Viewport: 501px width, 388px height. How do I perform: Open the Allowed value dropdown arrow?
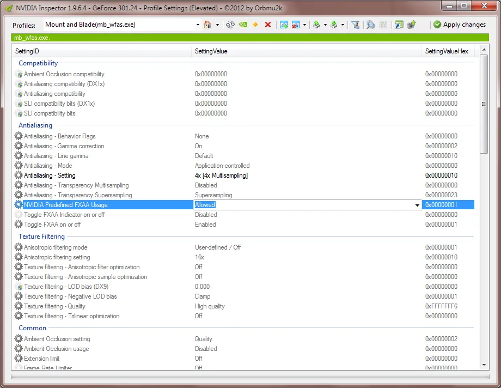(417, 205)
